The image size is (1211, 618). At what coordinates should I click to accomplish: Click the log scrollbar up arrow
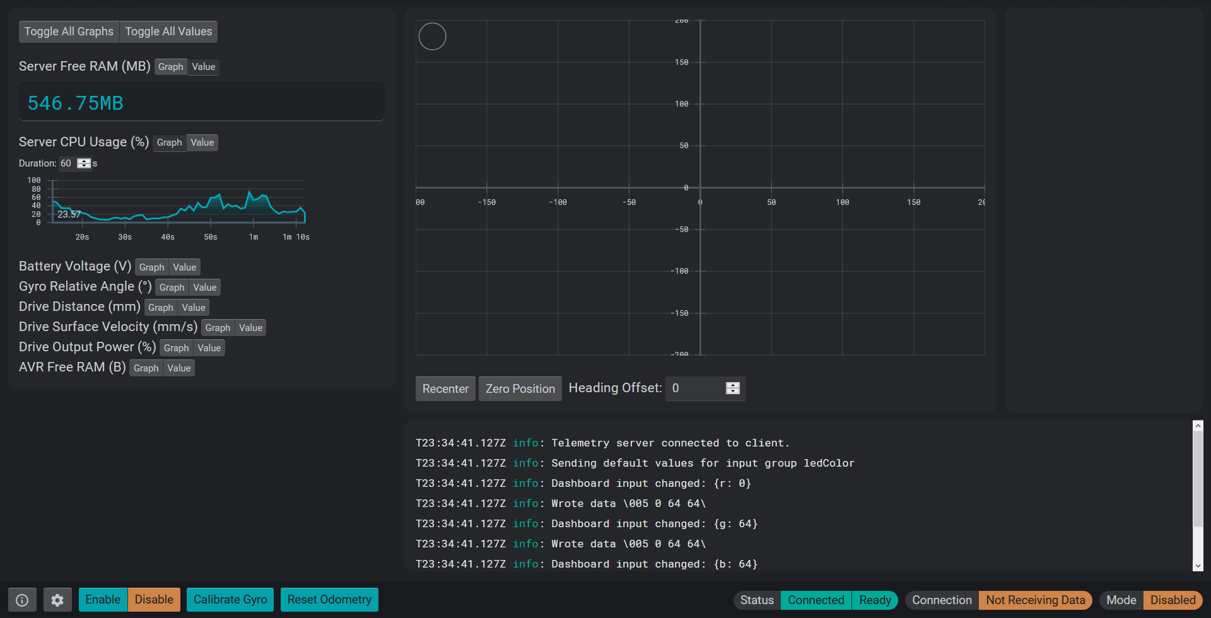coord(1198,426)
